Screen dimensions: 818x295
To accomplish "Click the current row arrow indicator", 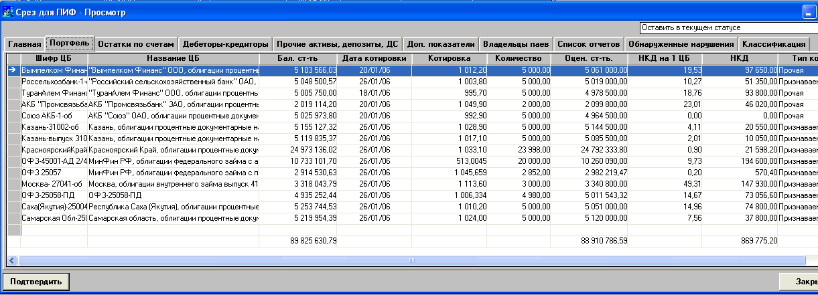I will click(x=13, y=70).
